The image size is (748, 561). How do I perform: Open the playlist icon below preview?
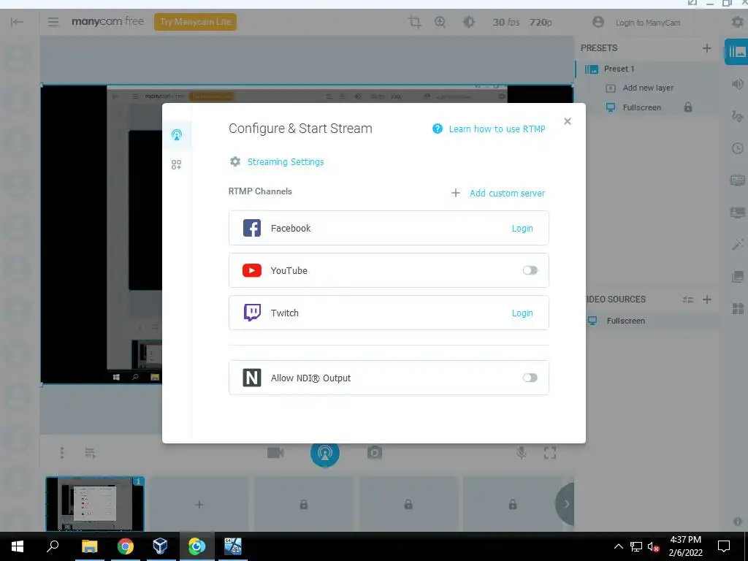[91, 453]
